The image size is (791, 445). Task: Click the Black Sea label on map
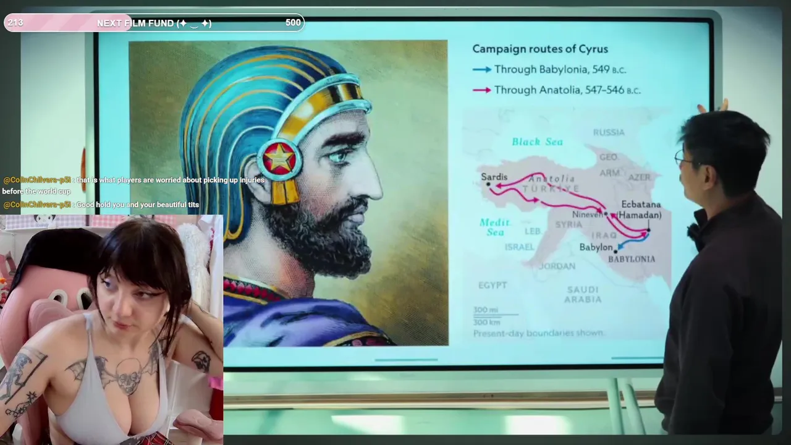click(537, 142)
